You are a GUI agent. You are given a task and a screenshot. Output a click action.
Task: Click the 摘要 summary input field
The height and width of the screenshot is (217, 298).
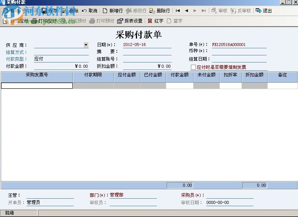coord(147,52)
